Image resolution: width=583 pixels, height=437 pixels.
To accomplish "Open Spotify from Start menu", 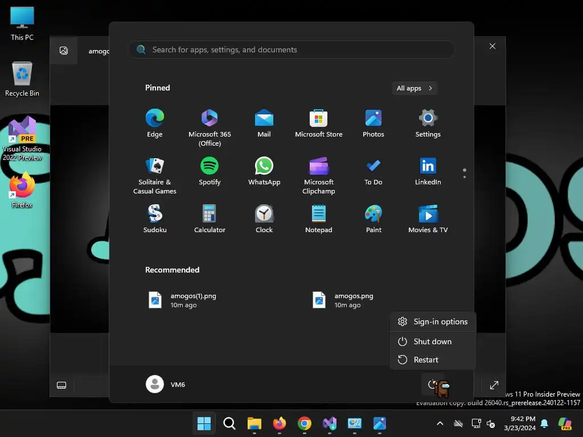I will click(210, 171).
